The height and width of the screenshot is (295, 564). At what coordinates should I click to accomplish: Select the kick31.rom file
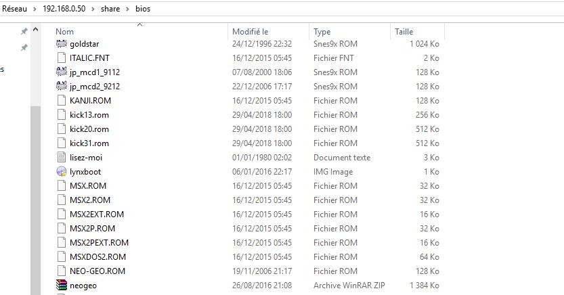click(x=89, y=143)
